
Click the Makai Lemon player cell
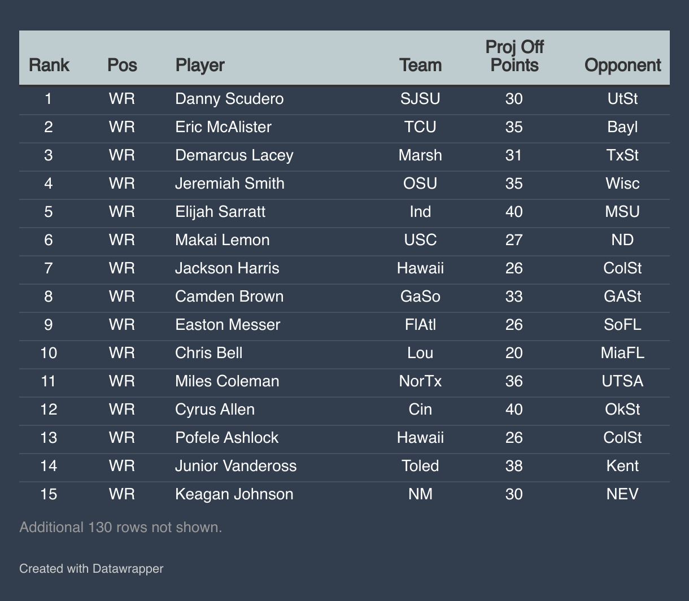222,240
